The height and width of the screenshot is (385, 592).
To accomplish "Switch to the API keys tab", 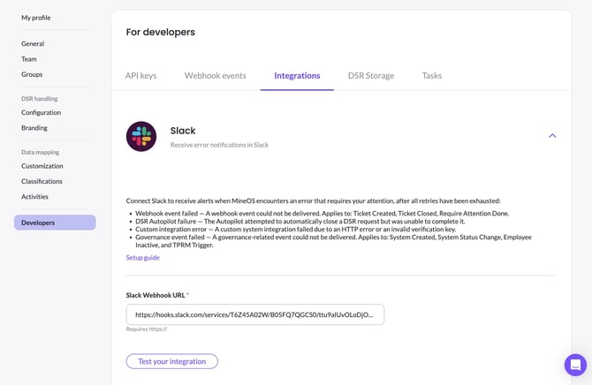I will (x=140, y=76).
